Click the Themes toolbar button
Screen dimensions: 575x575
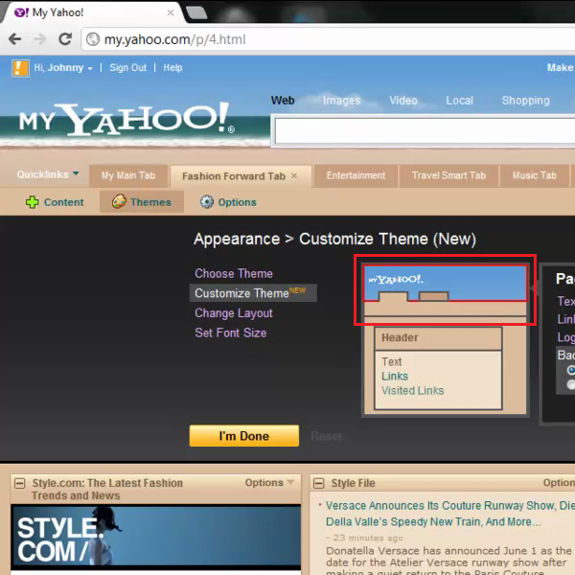click(142, 201)
